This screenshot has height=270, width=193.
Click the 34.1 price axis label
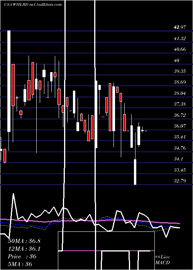[x=178, y=159]
